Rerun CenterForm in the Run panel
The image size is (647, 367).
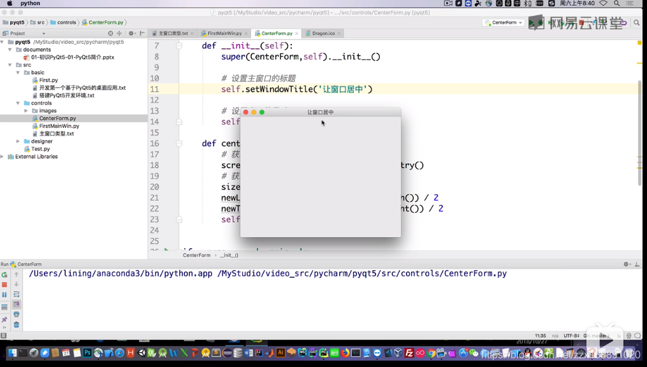click(x=4, y=274)
